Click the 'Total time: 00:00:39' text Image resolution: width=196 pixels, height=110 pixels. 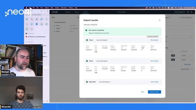pos(90,25)
